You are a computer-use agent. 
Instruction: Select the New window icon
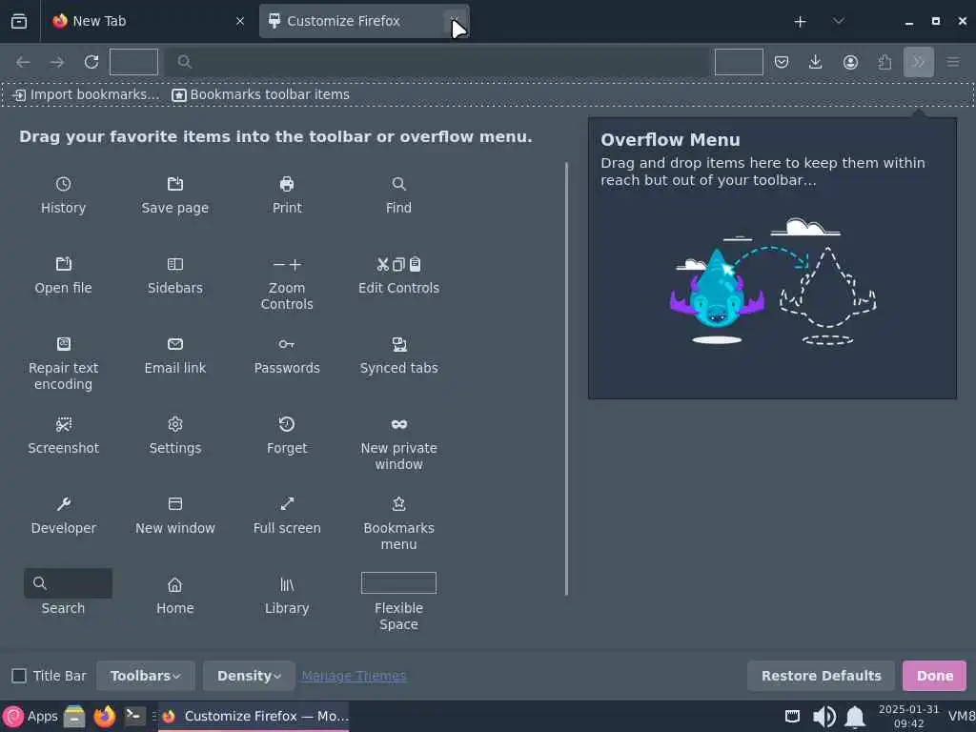(x=175, y=504)
